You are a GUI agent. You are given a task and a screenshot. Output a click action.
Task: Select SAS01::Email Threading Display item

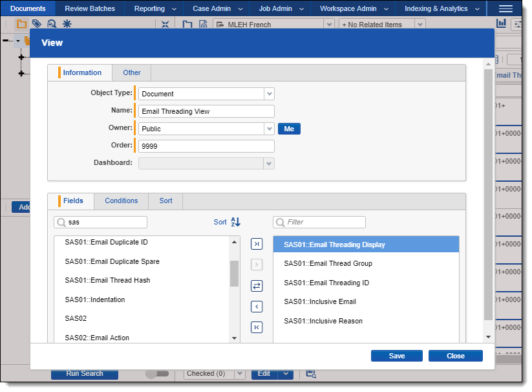[x=366, y=245]
